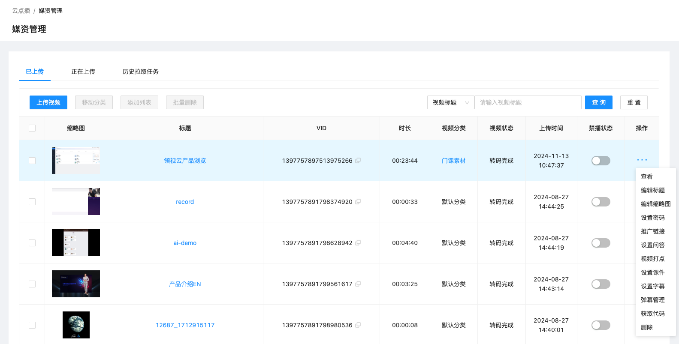Check the select-all checkbox in table header

coord(32,128)
